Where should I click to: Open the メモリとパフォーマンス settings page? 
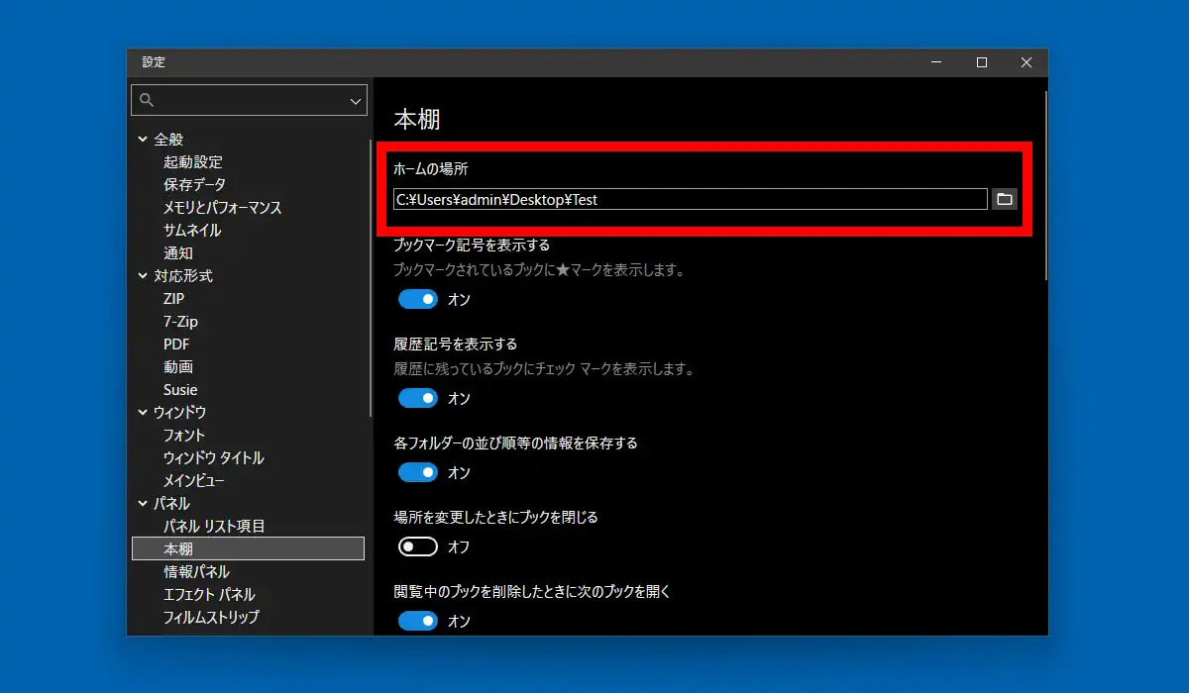(x=222, y=208)
